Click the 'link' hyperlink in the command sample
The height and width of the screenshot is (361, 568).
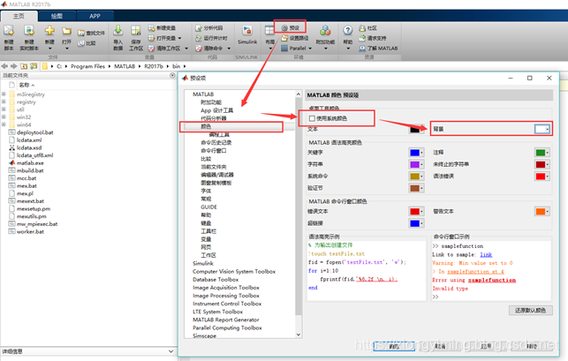click(486, 254)
